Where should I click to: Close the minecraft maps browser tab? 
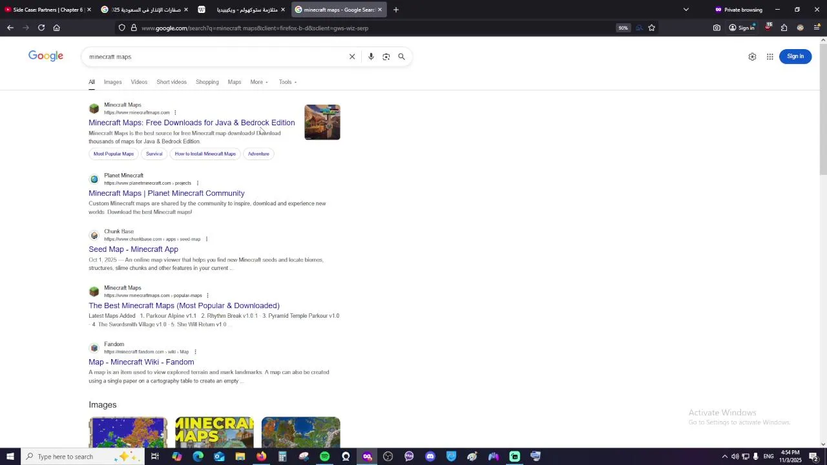(x=380, y=10)
